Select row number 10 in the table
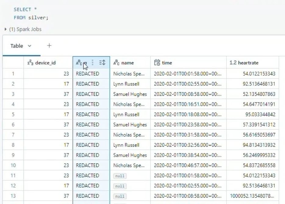Screen dimensions: 285x204 [x=13, y=165]
